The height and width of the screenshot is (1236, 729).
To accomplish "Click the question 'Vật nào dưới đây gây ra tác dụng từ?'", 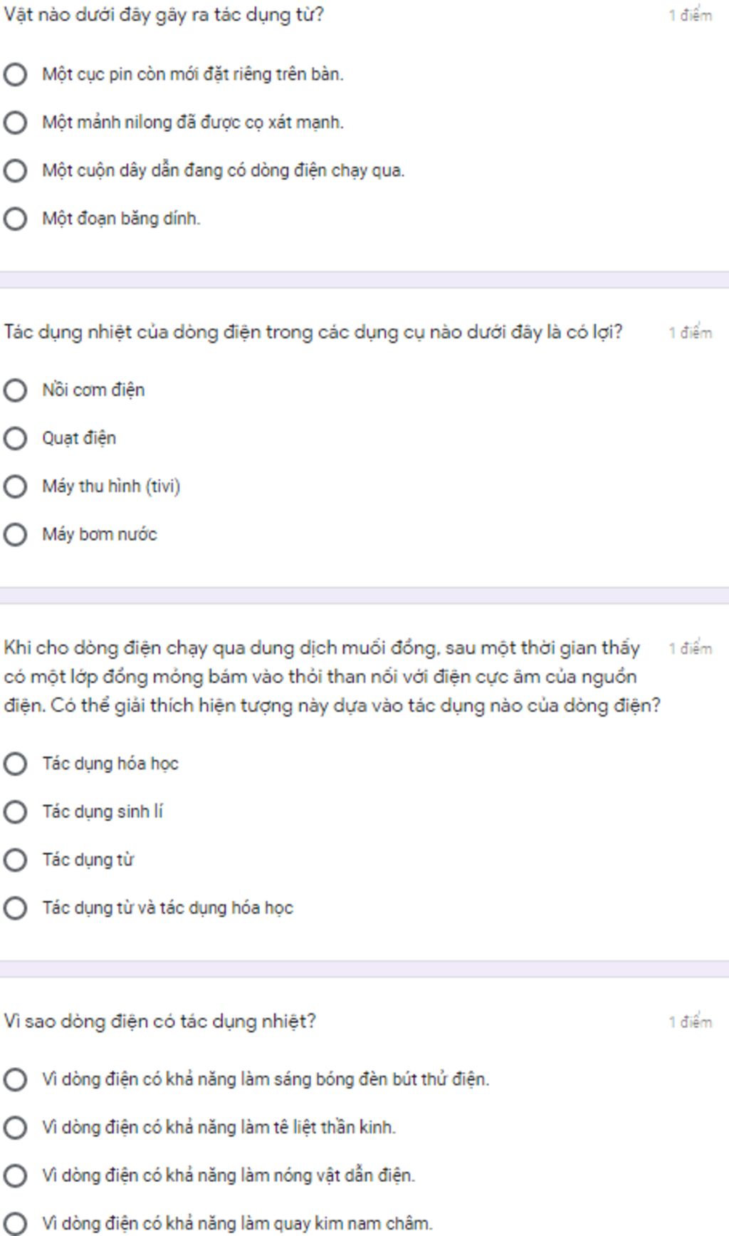I will pyautogui.click(x=164, y=15).
